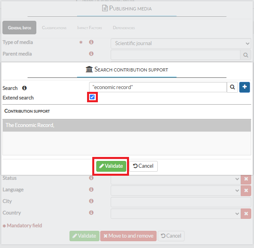
Task: Click the blue plus add button
Action: 244,87
